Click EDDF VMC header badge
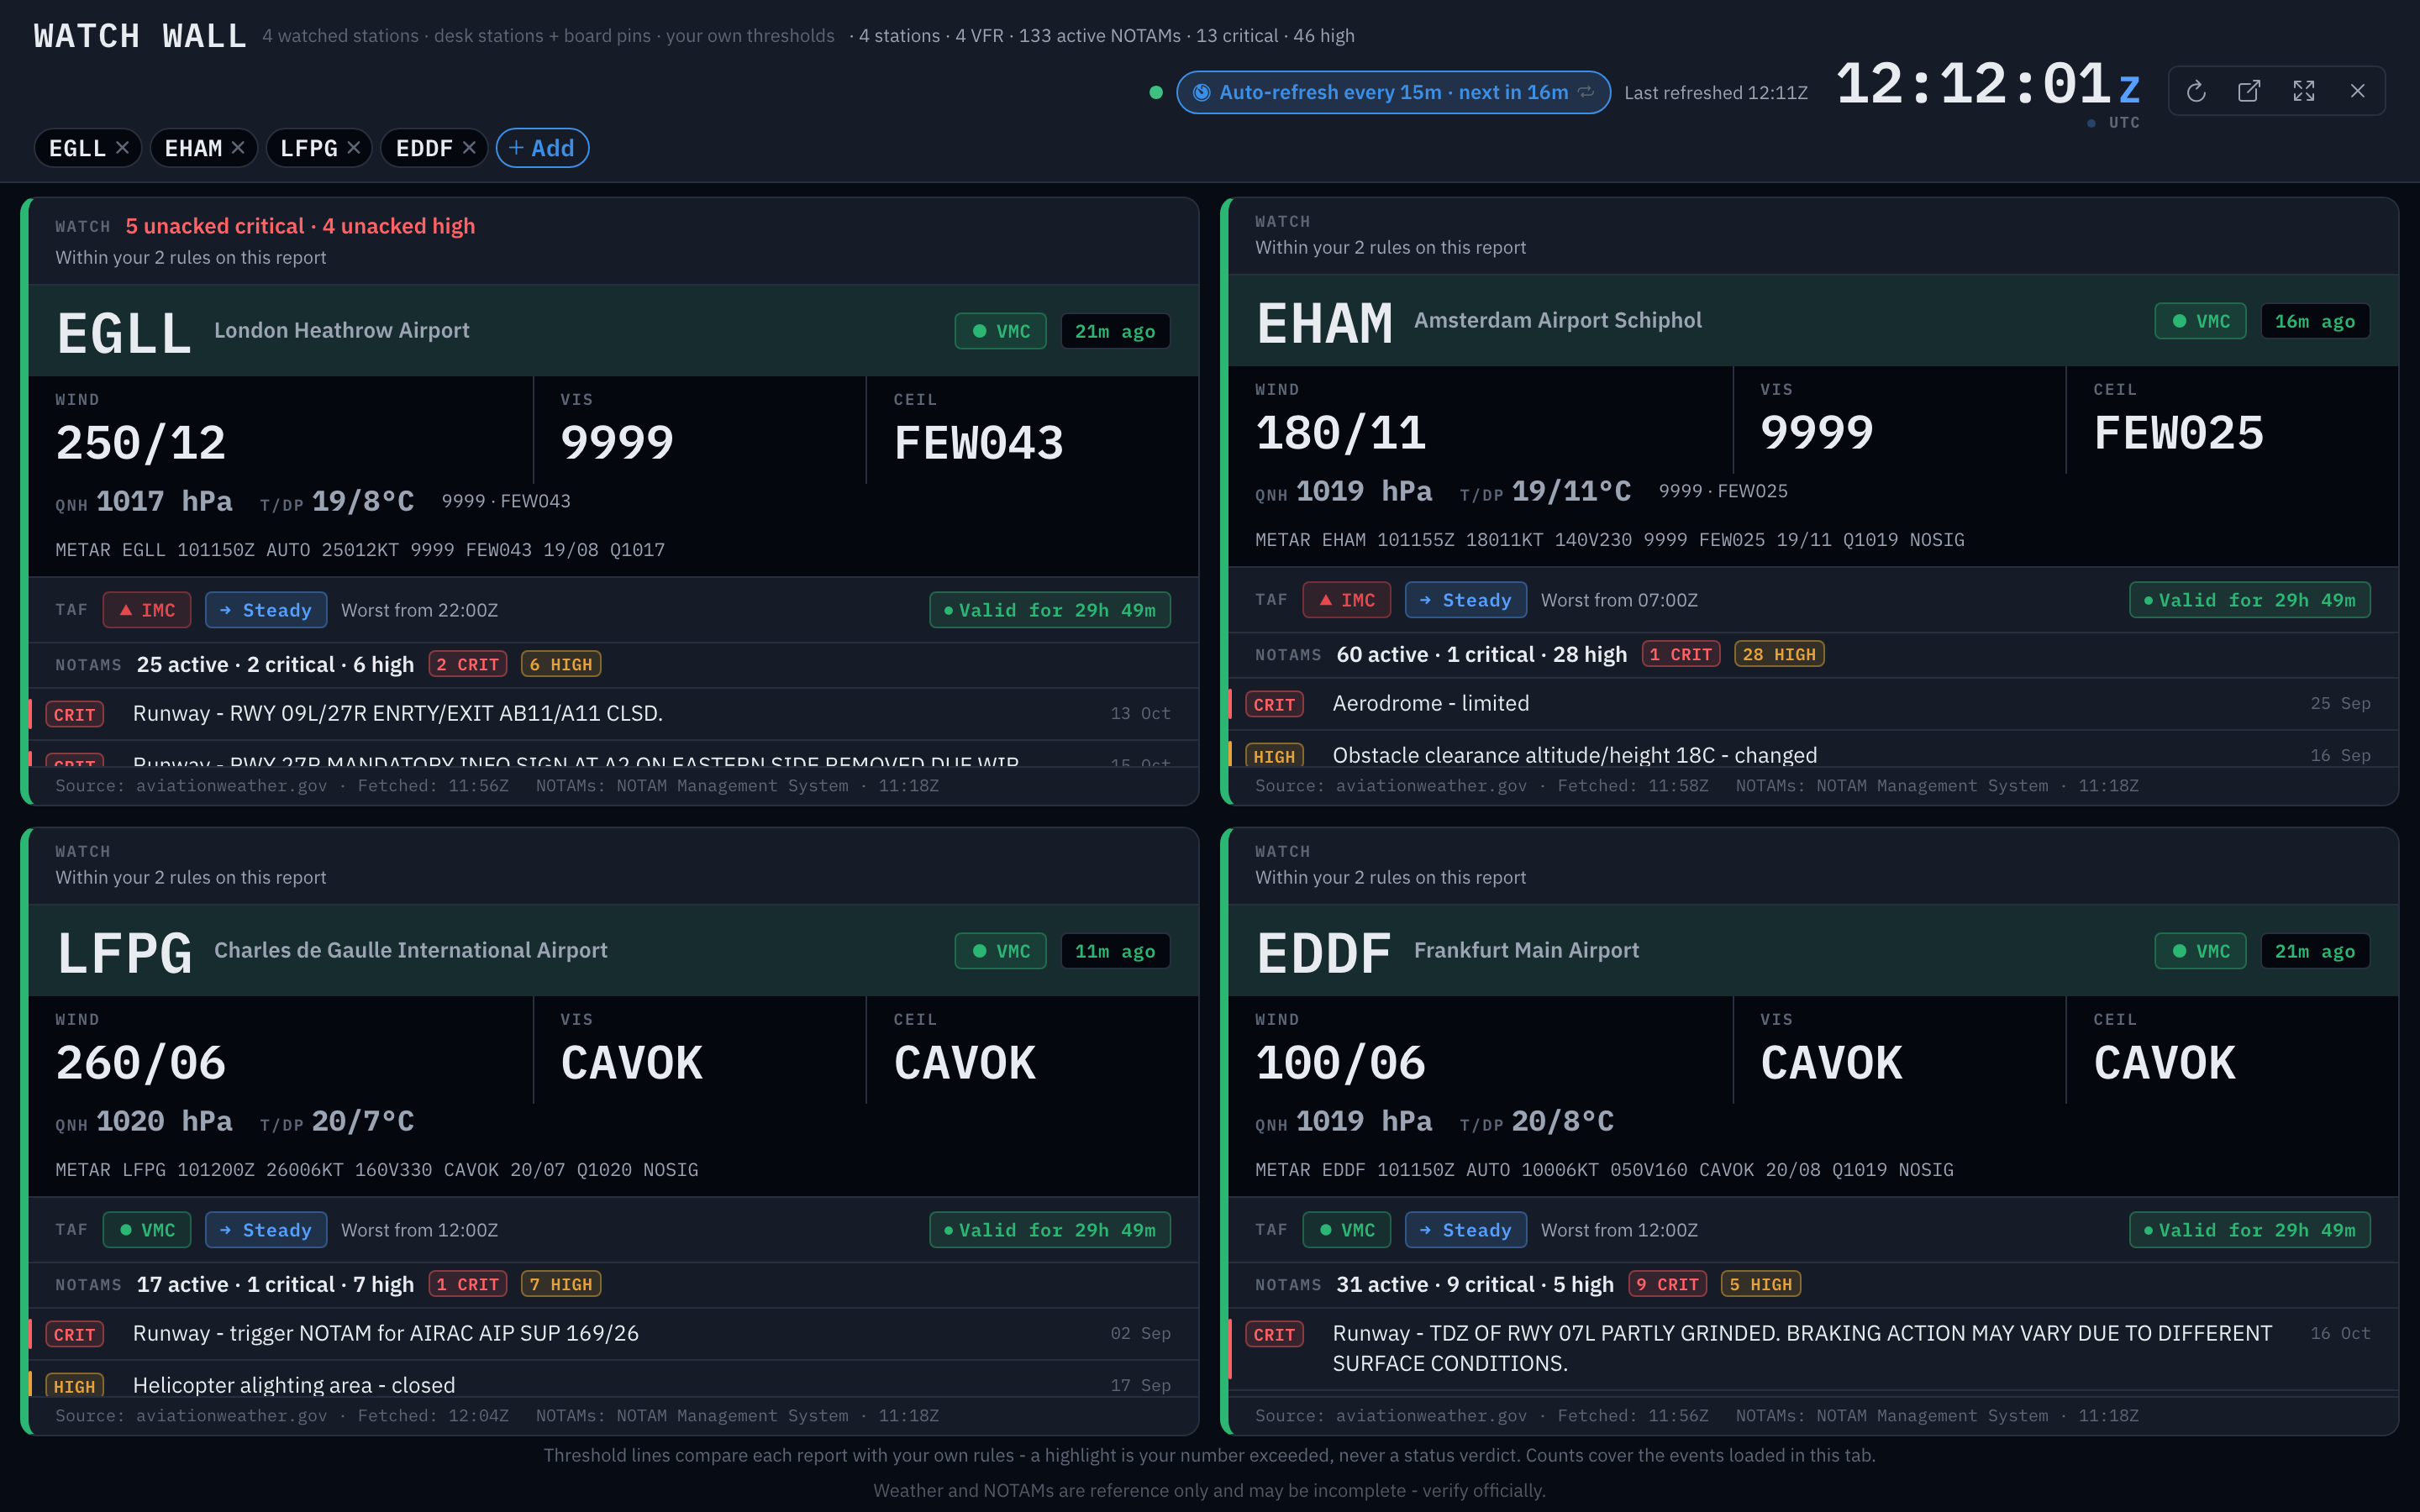This screenshot has height=1512, width=2420. [2200, 951]
